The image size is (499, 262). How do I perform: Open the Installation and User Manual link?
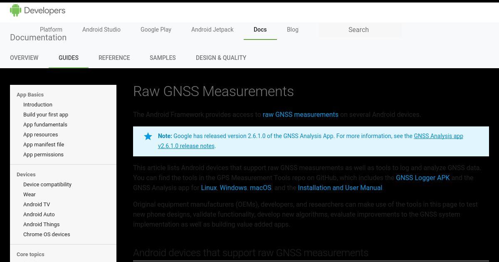pos(340,188)
